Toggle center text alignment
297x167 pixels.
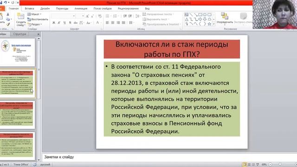pyautogui.click(x=113, y=23)
